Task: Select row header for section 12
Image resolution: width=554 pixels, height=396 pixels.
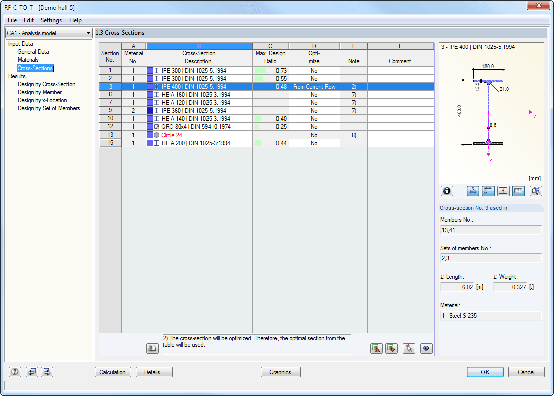Action: click(110, 126)
